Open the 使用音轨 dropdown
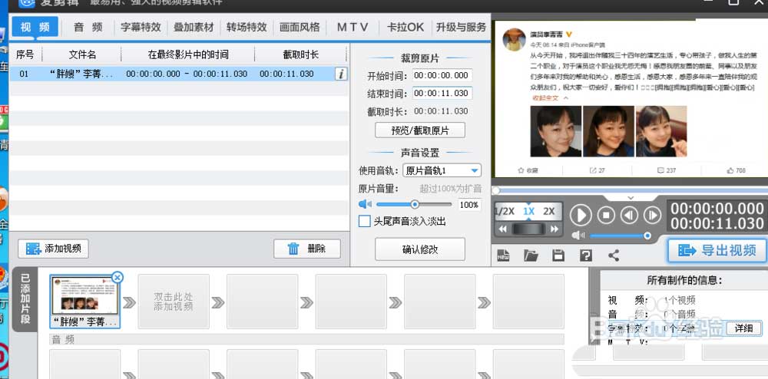The image size is (768, 379). (442, 170)
